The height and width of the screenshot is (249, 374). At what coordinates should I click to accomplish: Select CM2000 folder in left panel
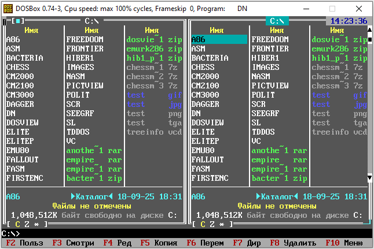[x=20, y=76]
